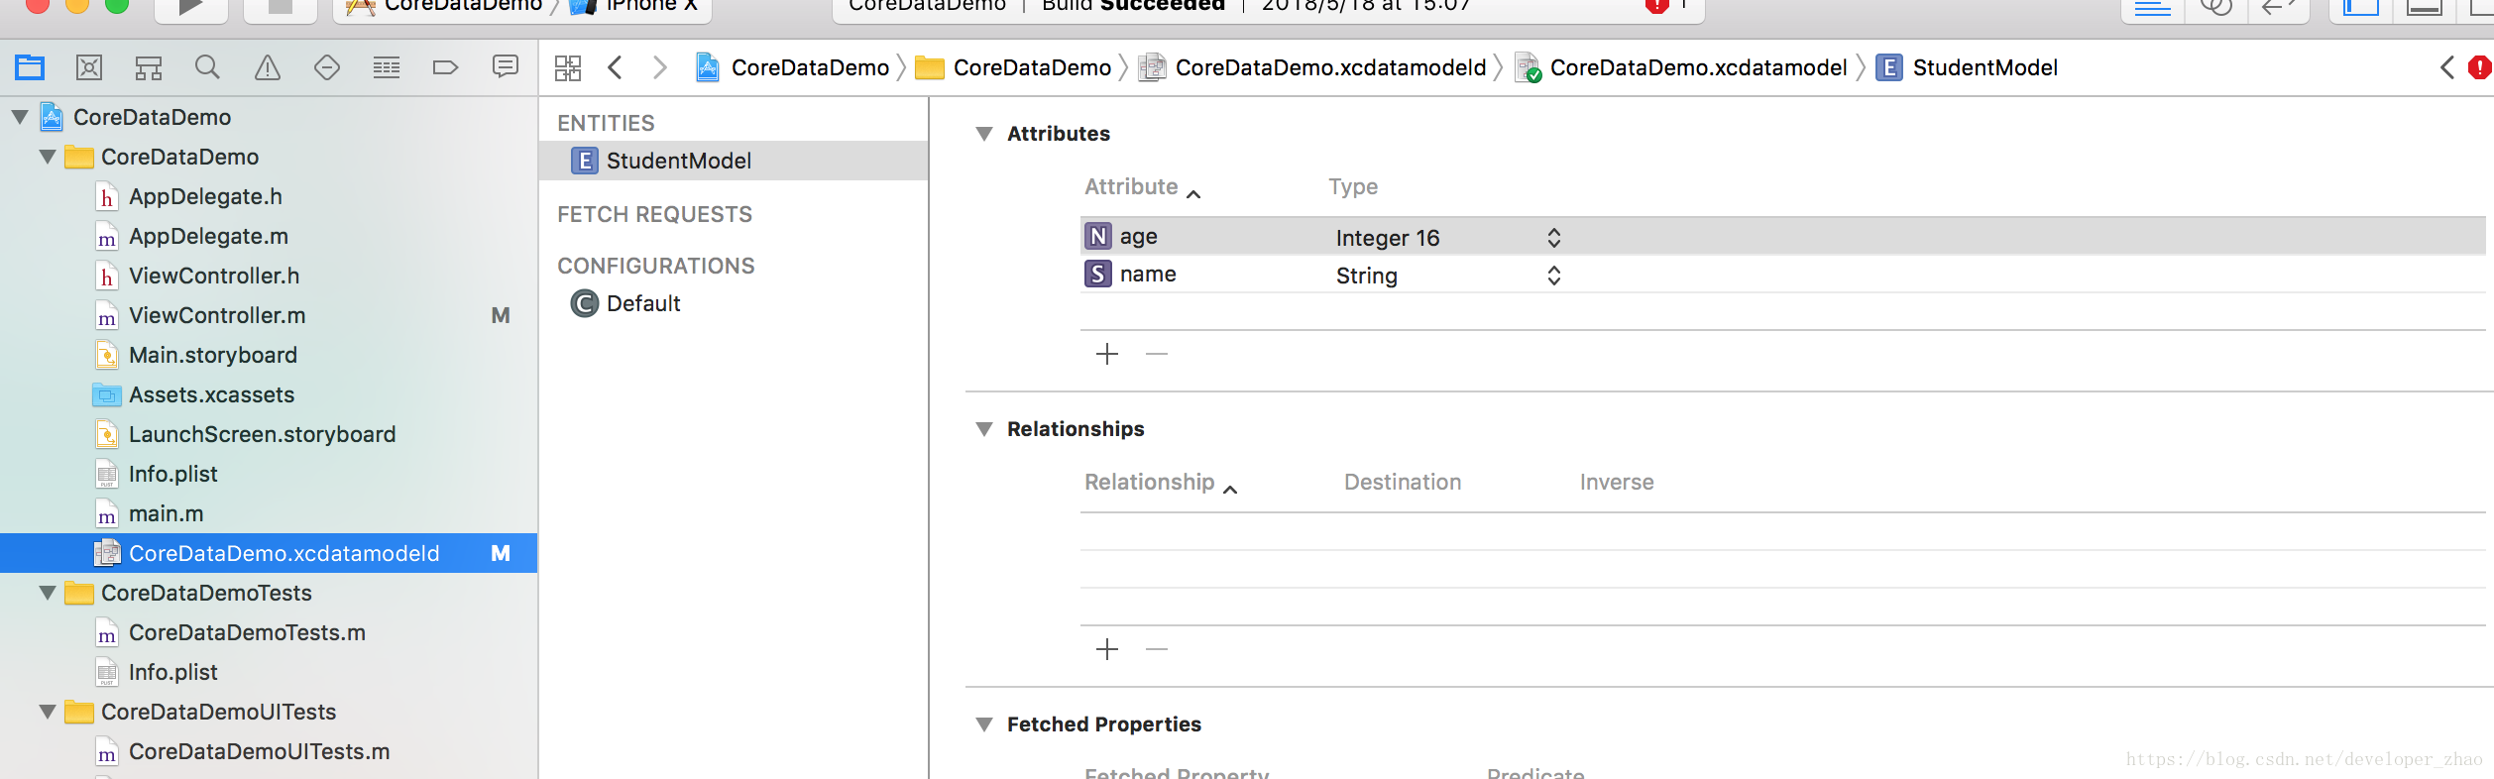Click CoreDataDemo.xcdatamodeld in jump bar
The height and width of the screenshot is (779, 2494).
[1312, 67]
